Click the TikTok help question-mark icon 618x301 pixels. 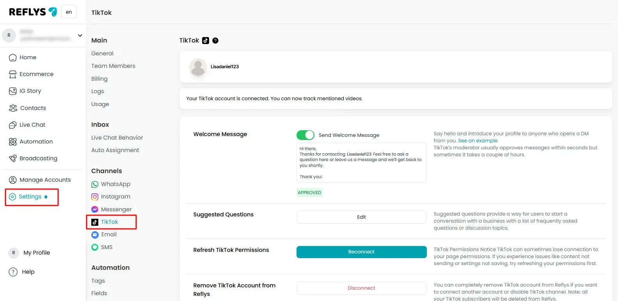point(215,41)
